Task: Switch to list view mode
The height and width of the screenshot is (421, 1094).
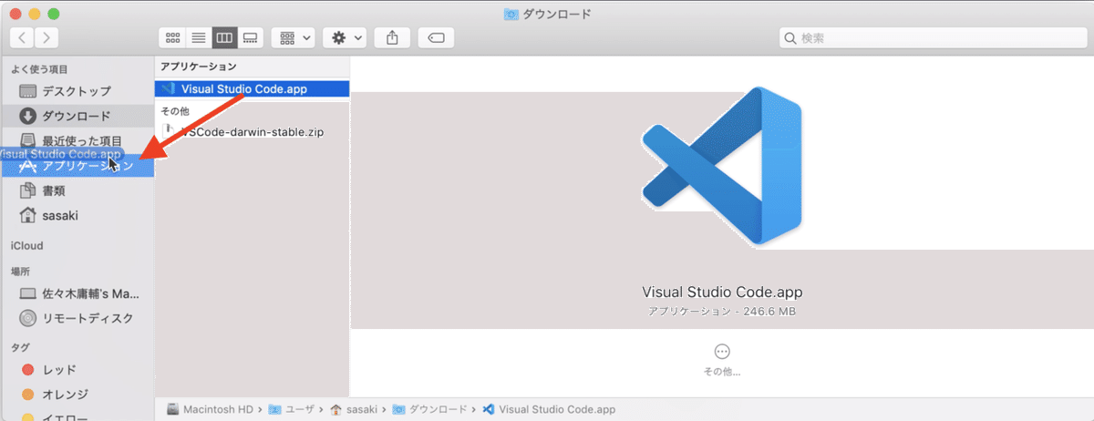Action: point(198,37)
